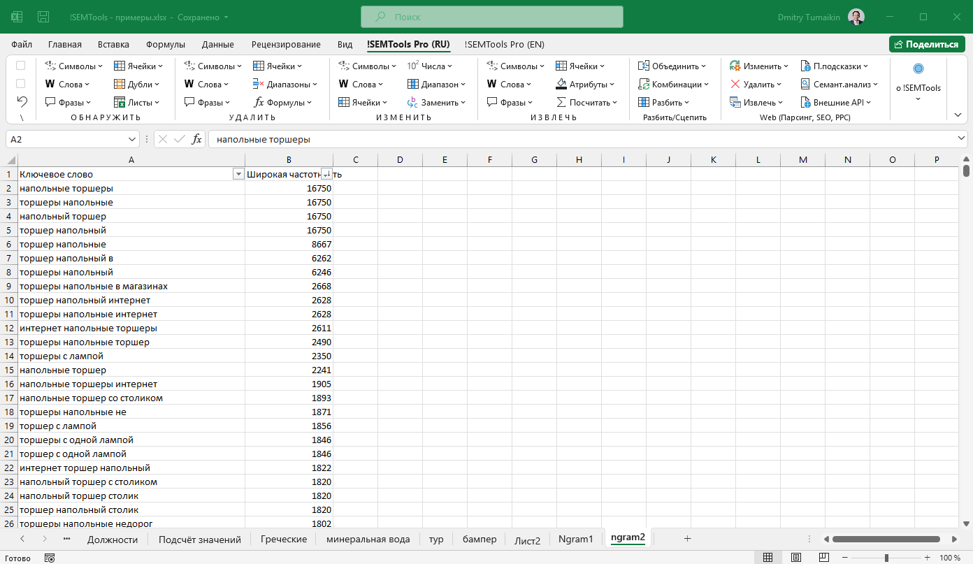
Task: Open Удалить tool in Web group
Action: click(756, 85)
